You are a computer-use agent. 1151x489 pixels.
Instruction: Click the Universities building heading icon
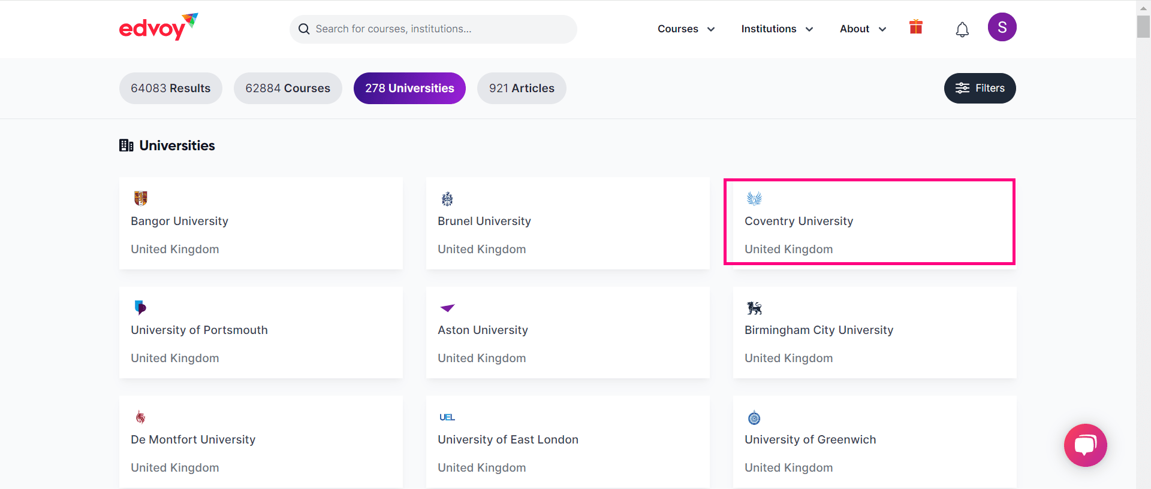click(x=126, y=145)
